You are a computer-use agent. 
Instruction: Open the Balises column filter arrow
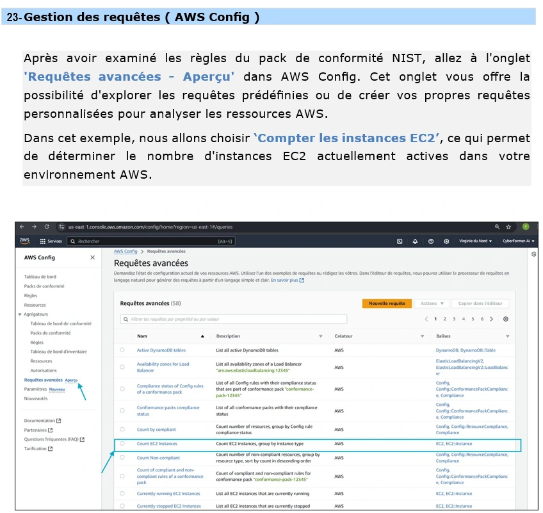[x=508, y=336]
